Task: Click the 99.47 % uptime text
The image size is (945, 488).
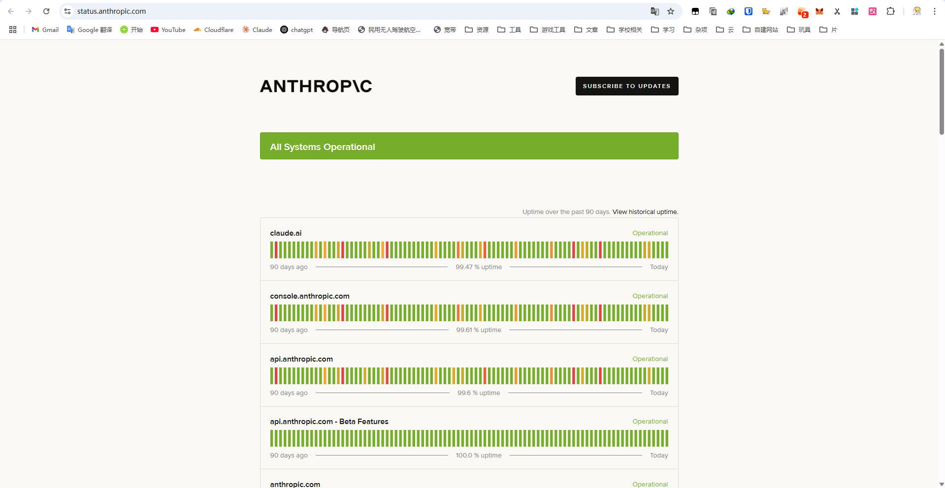Action: coord(479,267)
